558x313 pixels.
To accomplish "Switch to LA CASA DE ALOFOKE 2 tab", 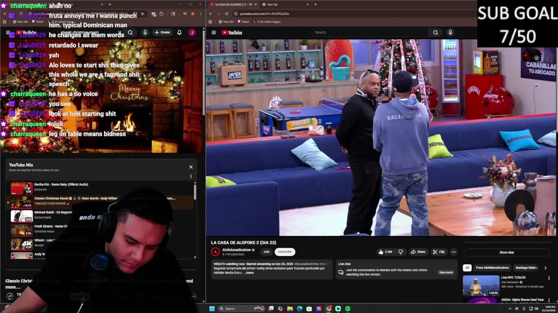I will click(233, 4).
